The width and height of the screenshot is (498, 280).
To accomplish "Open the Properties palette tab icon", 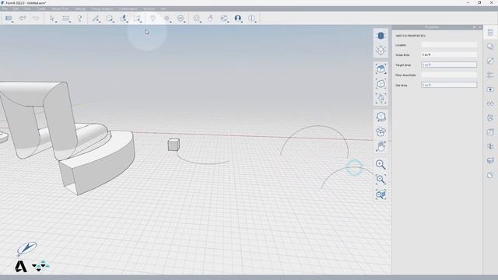I will (490, 33).
